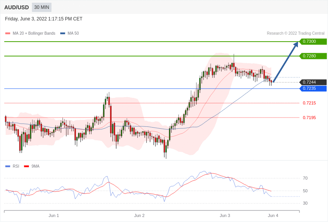This screenshot has height=222, width=328.
Task: Click the green 0.7280 resistance tag
Action: pos(313,56)
